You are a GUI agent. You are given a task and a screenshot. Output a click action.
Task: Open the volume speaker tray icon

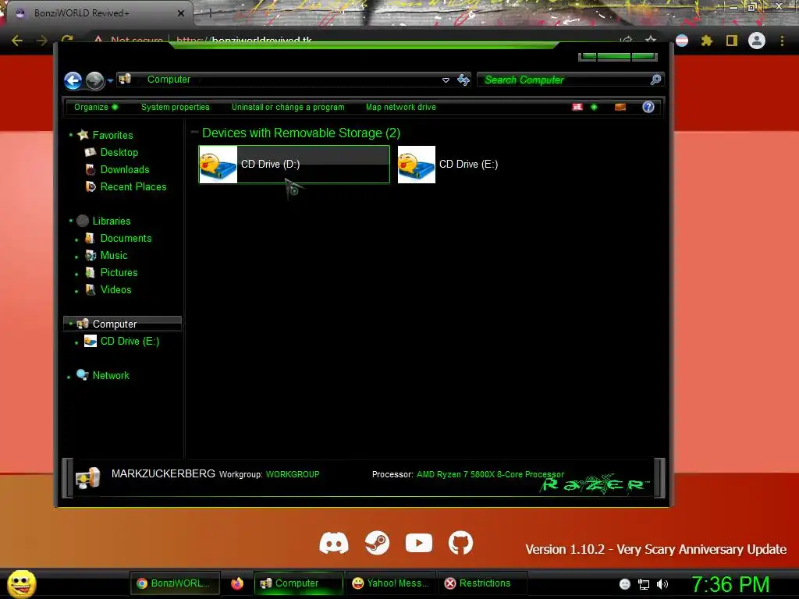[662, 584]
